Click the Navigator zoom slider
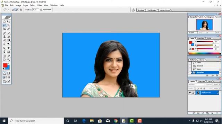Image resolution: width=222 pixels, height=124 pixels. coord(207,33)
